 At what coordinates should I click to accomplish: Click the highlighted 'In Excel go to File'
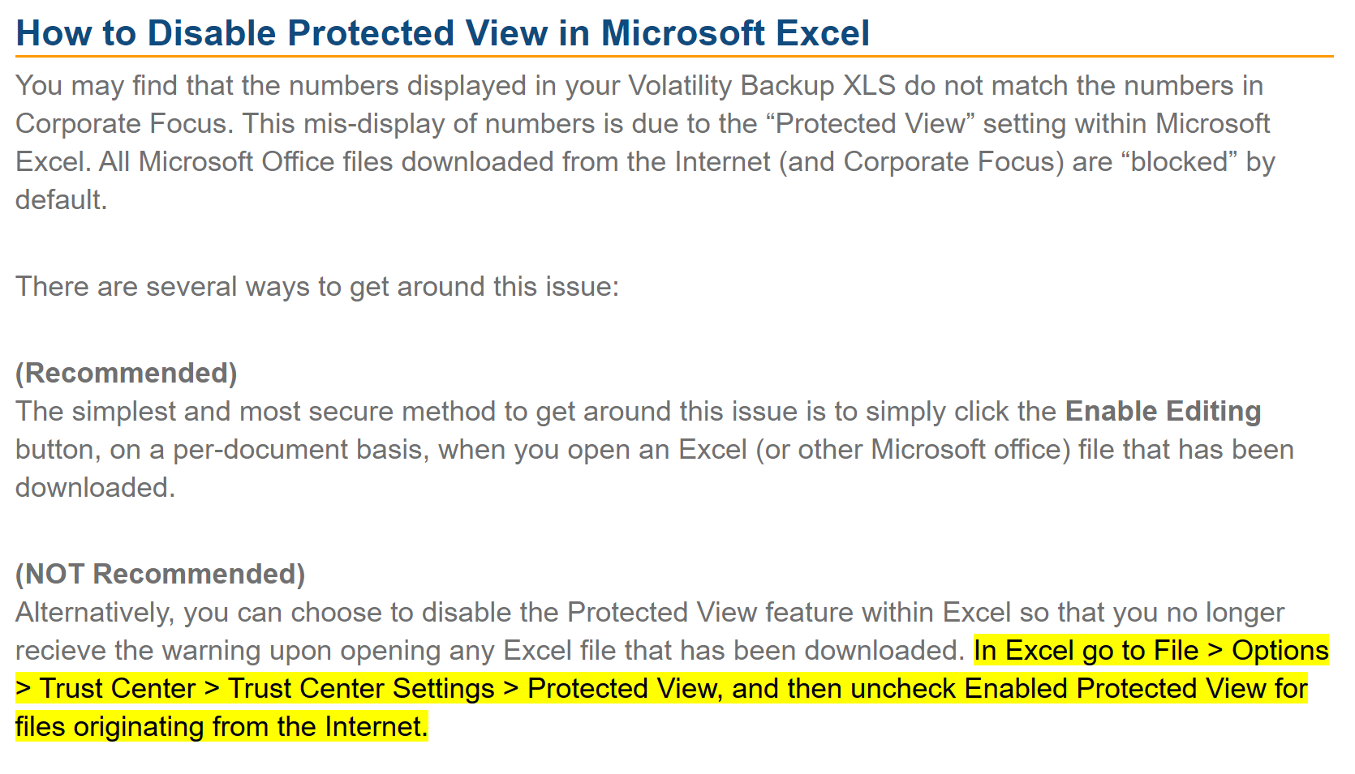[x=1086, y=651]
